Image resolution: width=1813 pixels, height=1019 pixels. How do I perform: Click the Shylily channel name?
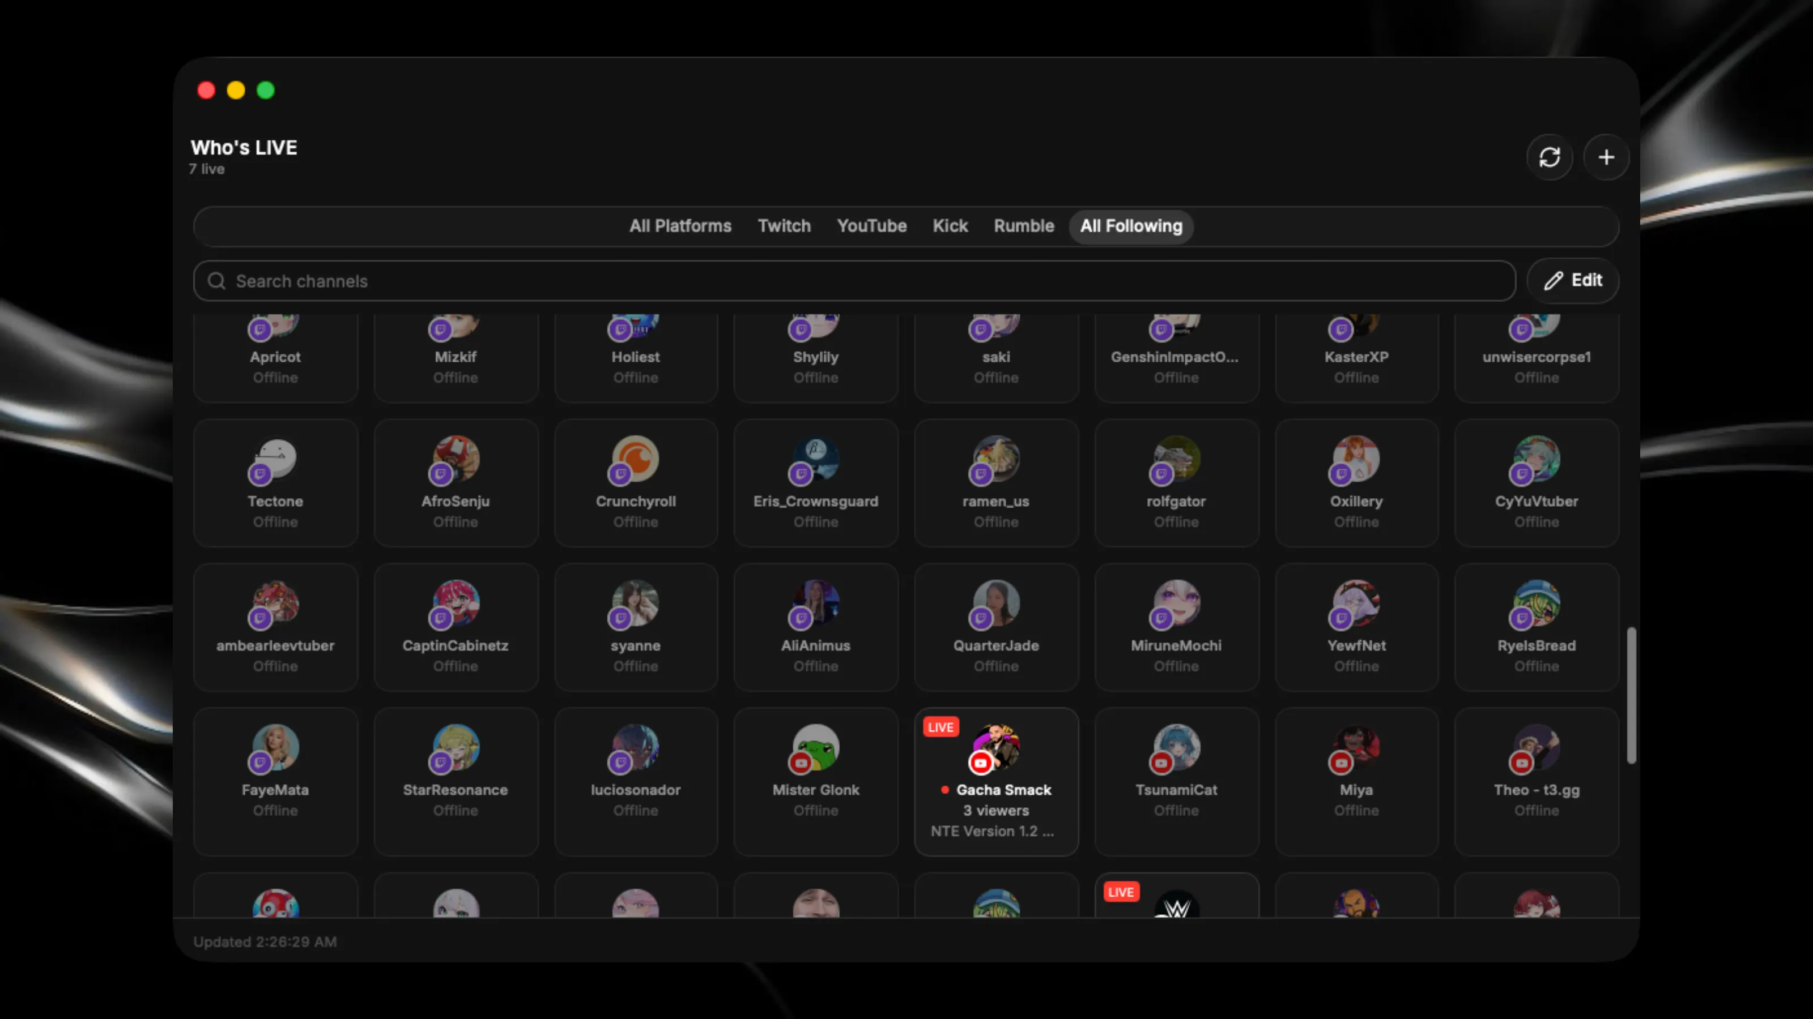coord(816,357)
